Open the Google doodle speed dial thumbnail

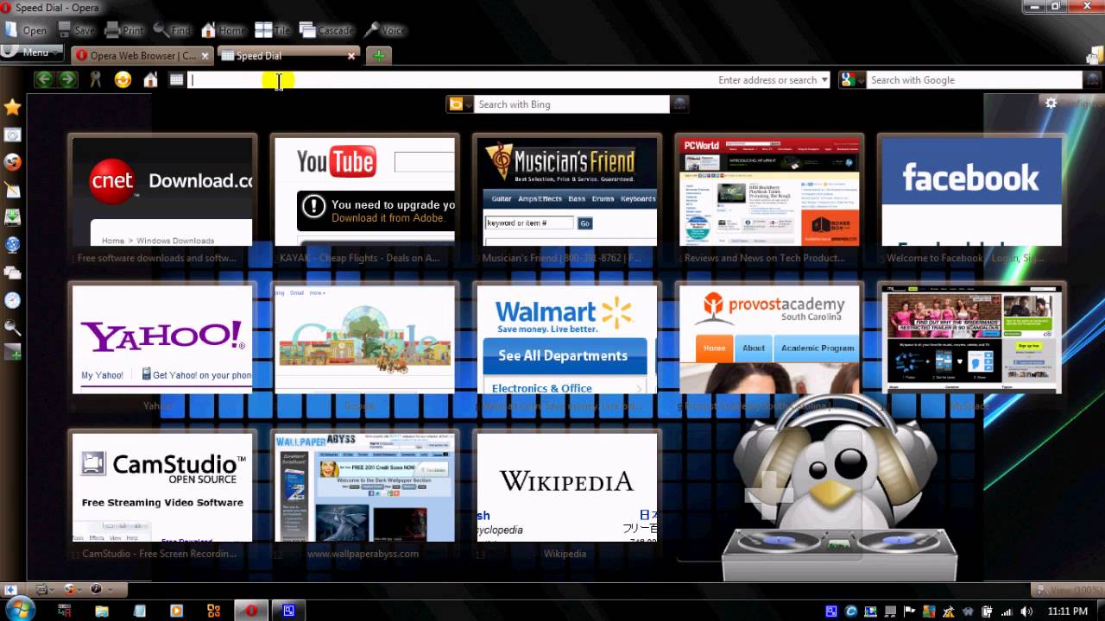pyautogui.click(x=364, y=339)
